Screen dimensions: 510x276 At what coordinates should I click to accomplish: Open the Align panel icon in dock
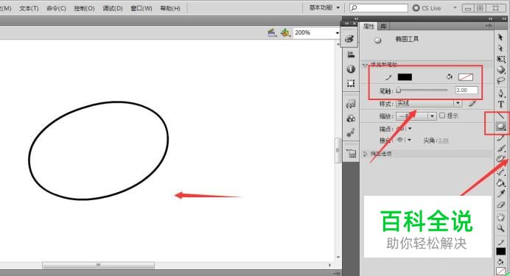tap(351, 54)
